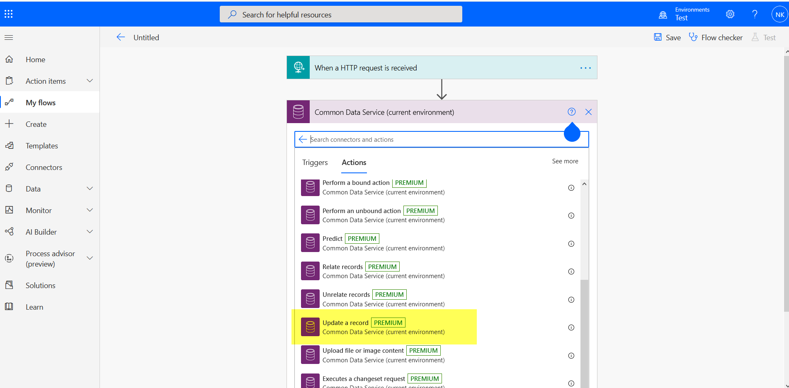This screenshot has height=388, width=789.
Task: Close the Common Data Service action card
Action: click(588, 112)
